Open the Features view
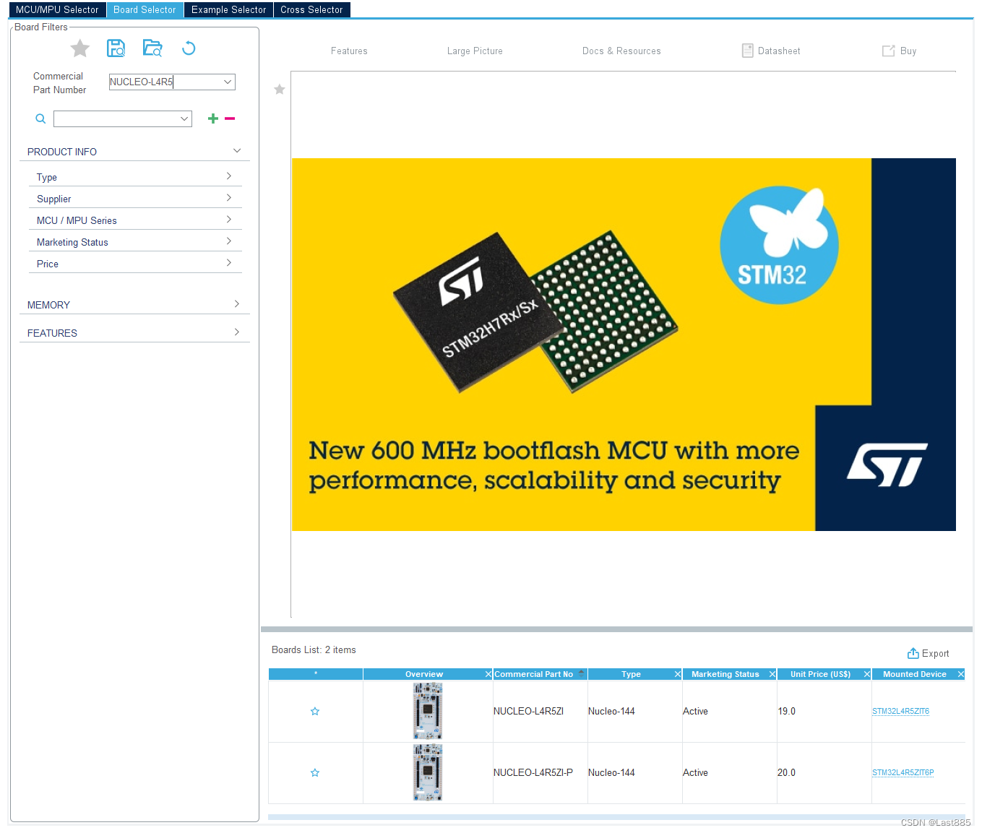The width and height of the screenshot is (982, 833). point(349,51)
